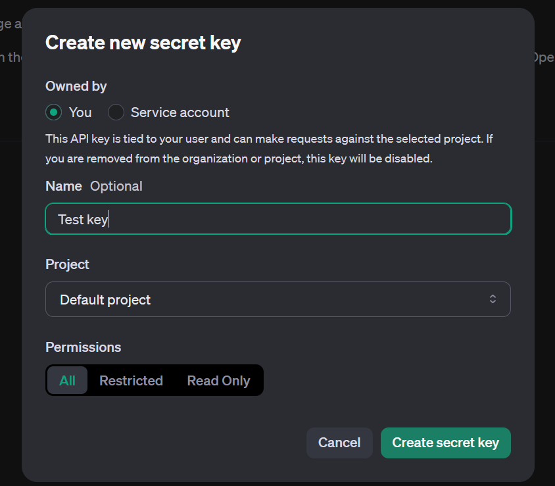Click the "Optional" hint text beside Name
The height and width of the screenshot is (486, 555).
(116, 186)
